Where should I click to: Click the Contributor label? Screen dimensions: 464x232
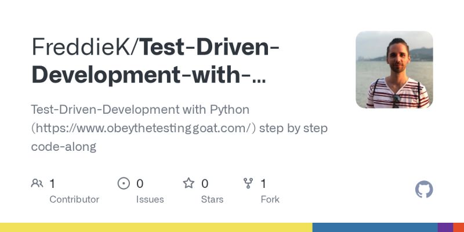(x=74, y=200)
